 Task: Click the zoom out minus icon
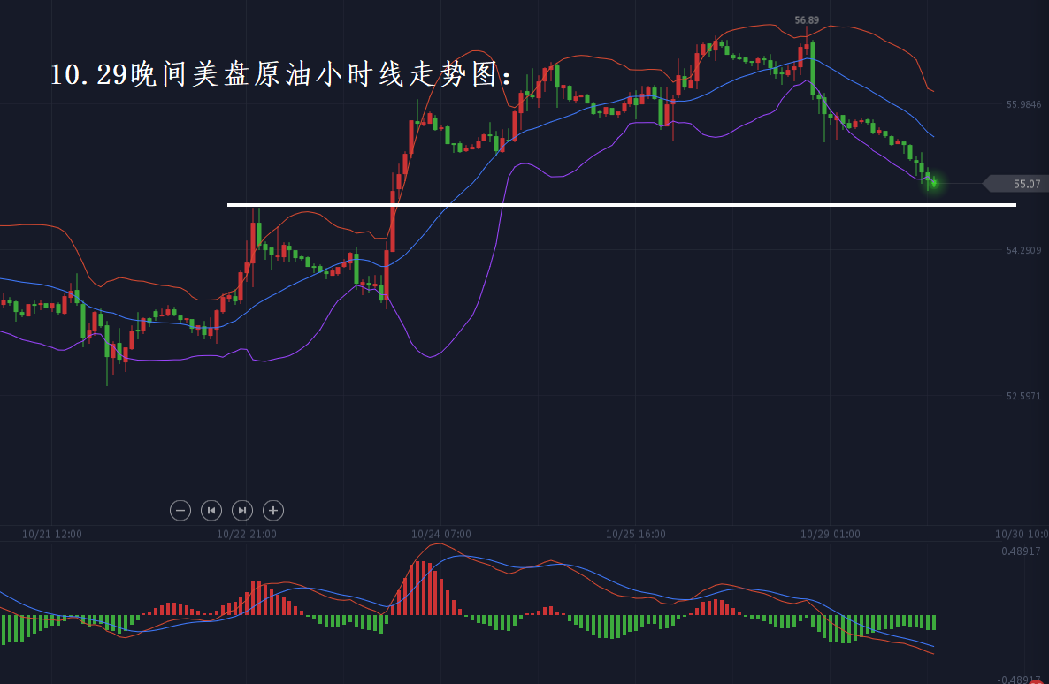pos(180,510)
